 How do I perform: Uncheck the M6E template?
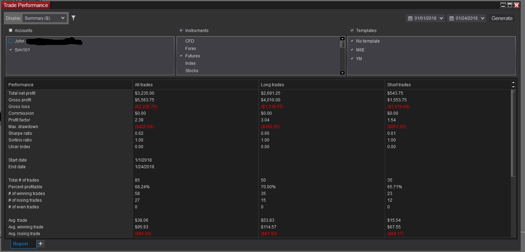pyautogui.click(x=352, y=50)
